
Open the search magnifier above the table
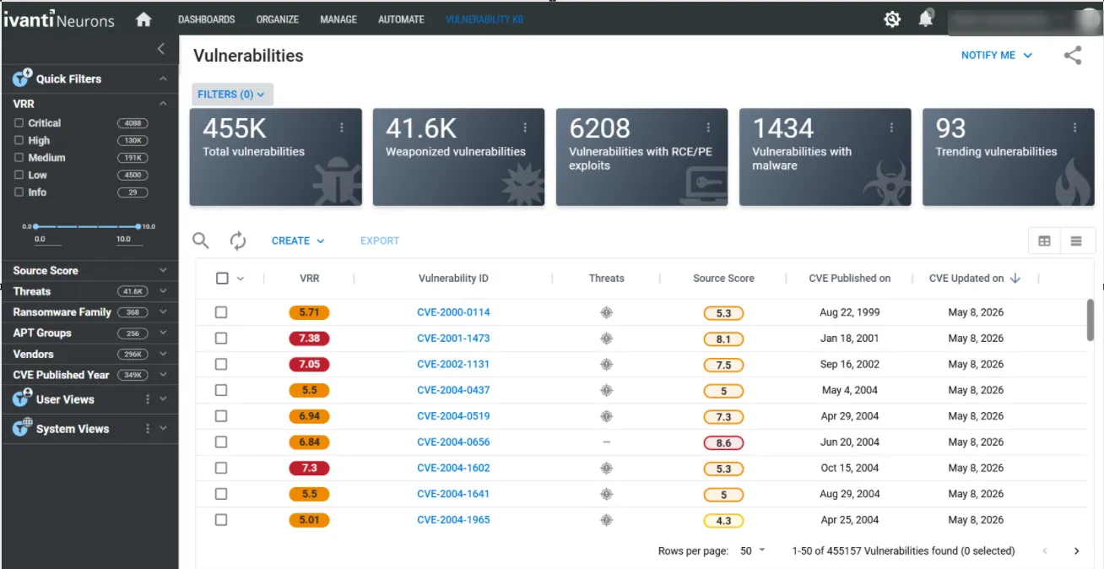tap(201, 241)
